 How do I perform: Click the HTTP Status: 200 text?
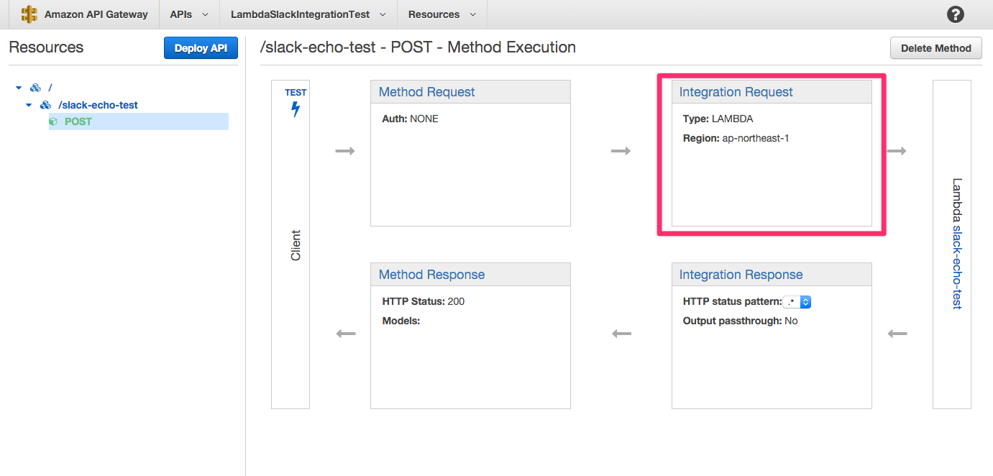click(424, 301)
